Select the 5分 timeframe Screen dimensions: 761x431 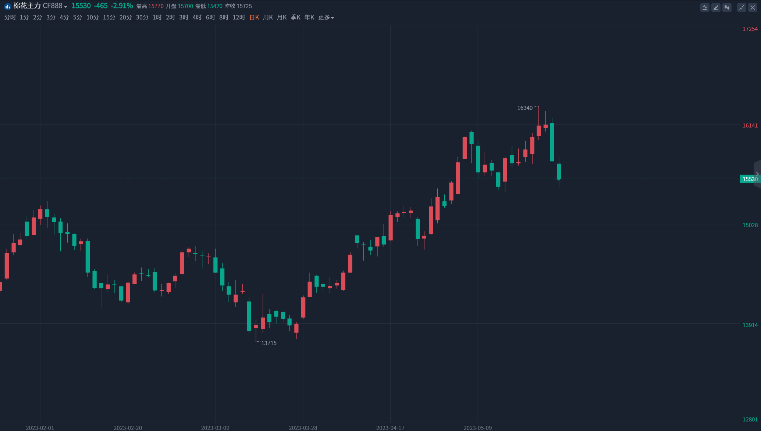(77, 17)
